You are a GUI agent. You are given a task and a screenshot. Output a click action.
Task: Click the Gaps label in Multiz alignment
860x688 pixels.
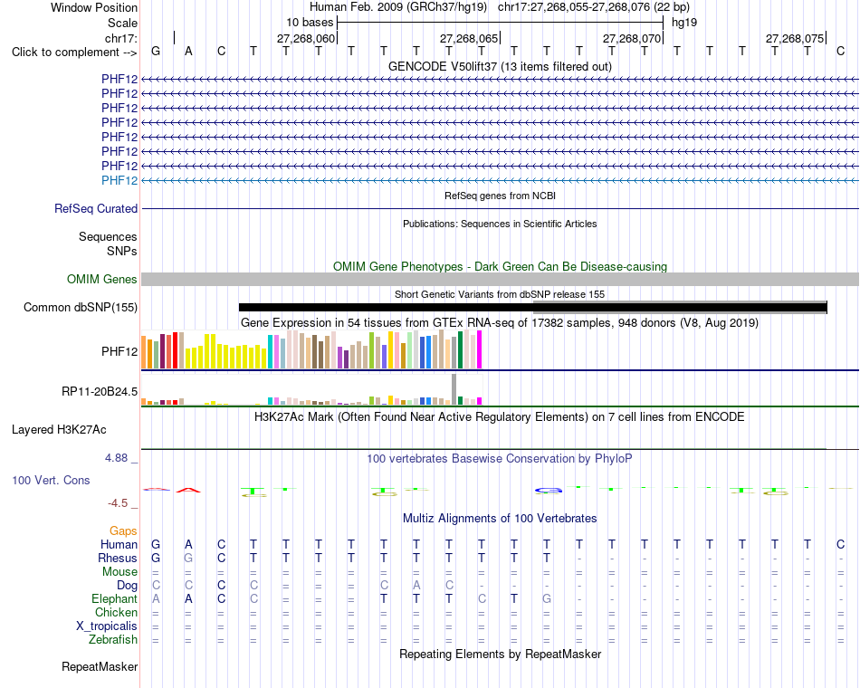tap(123, 530)
